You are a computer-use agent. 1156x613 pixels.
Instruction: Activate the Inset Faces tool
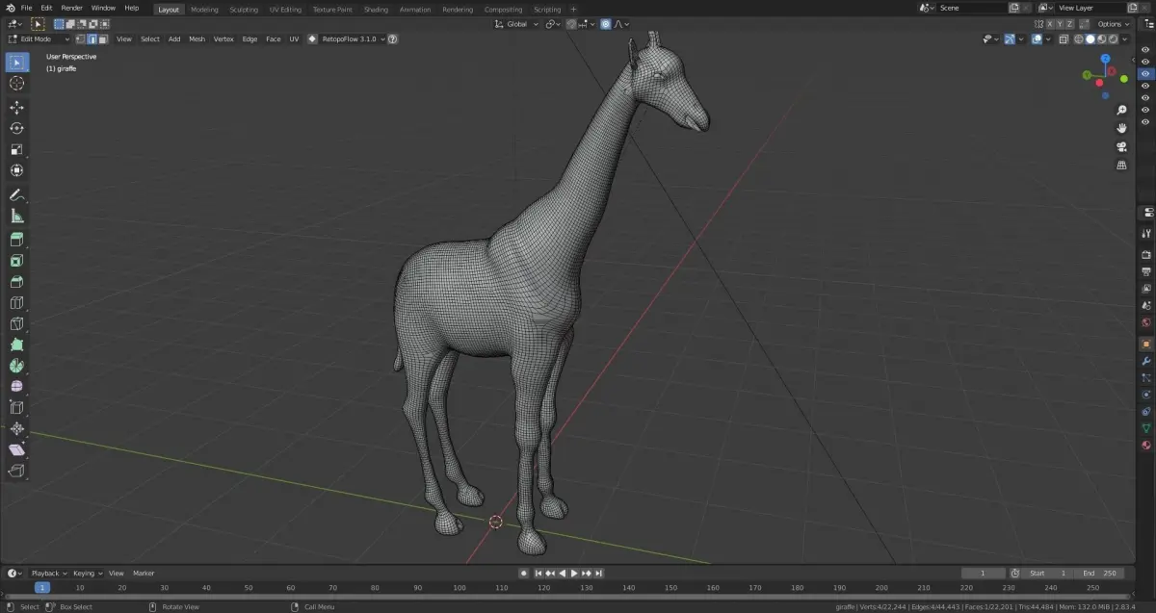(16, 261)
